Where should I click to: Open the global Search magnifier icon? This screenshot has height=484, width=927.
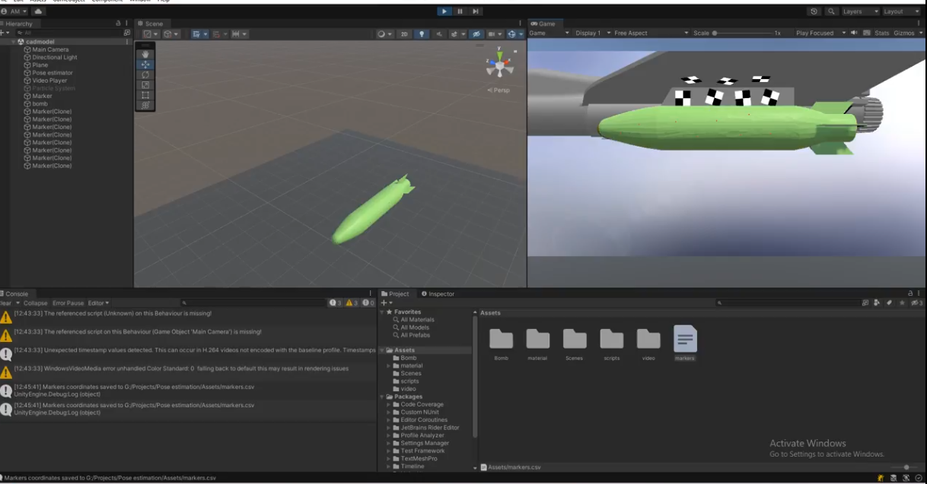(x=831, y=11)
